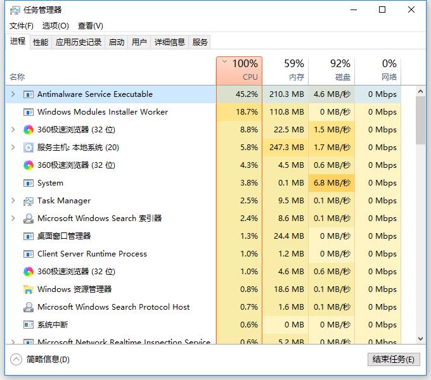Image resolution: width=431 pixels, height=380 pixels.
Task: Click the 110.8 MB memory value
Action: [286, 112]
